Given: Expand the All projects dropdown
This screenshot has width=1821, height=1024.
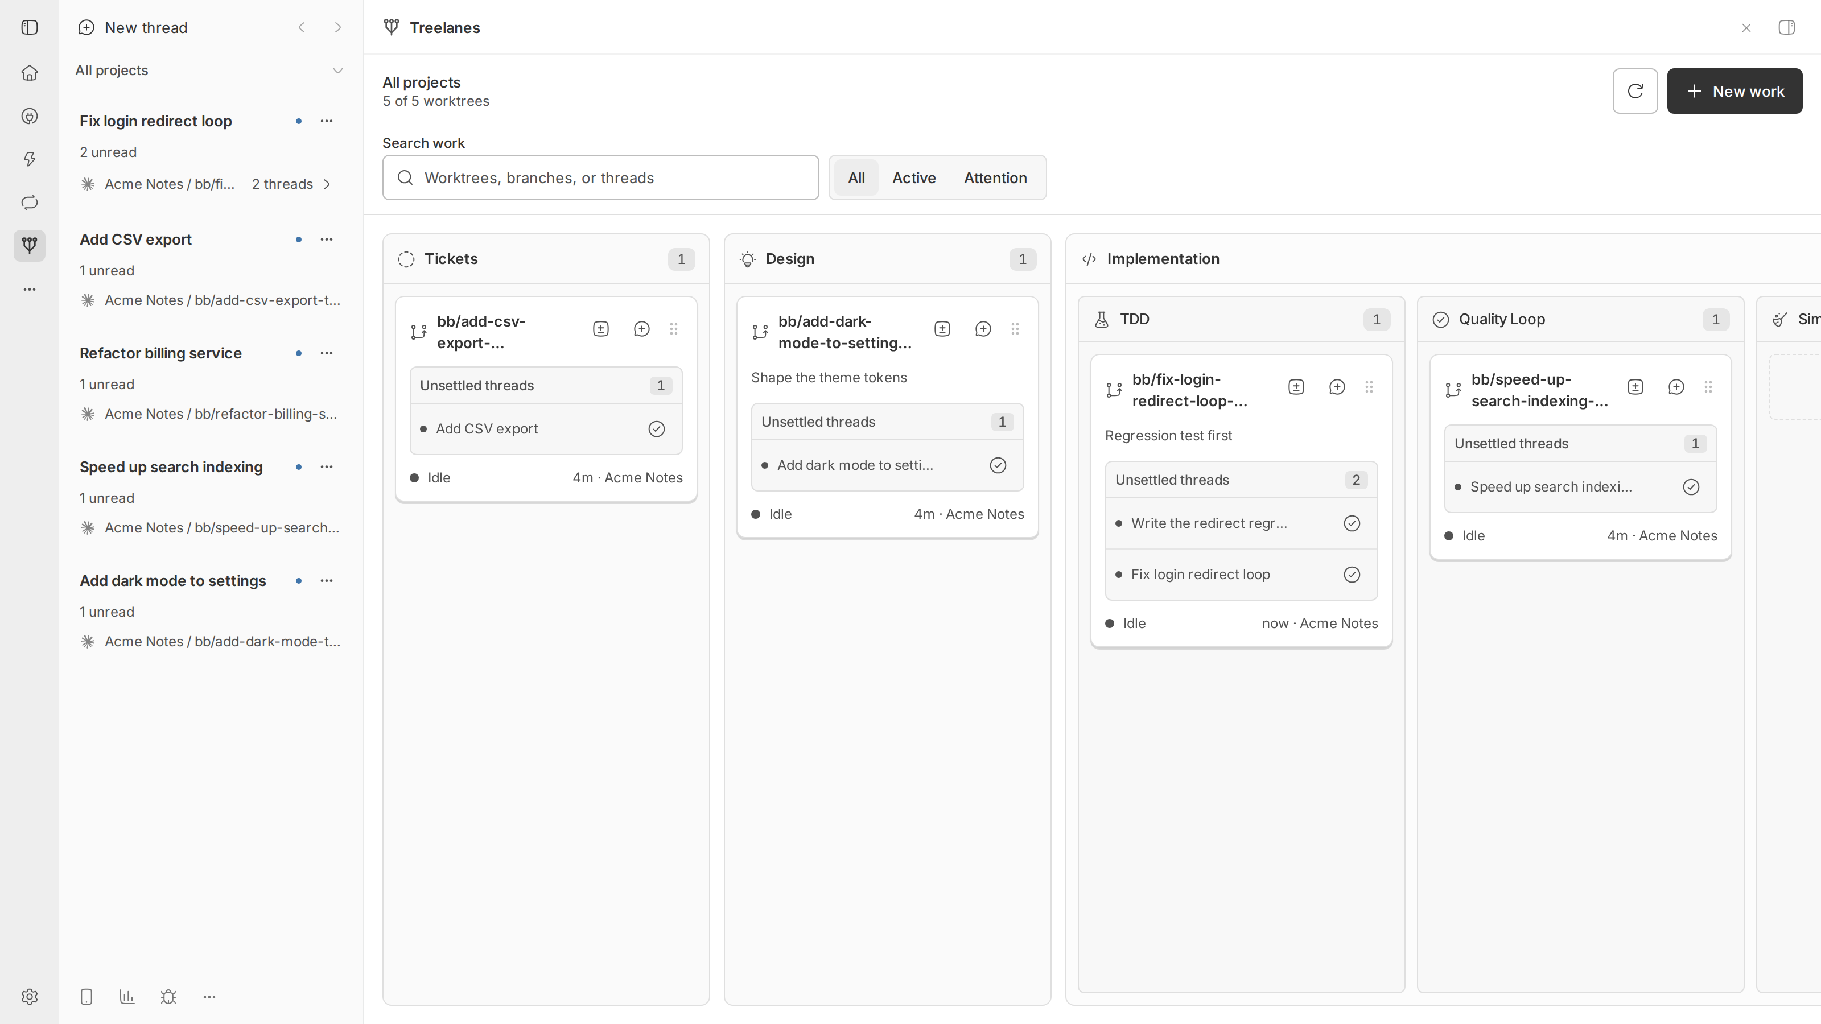Looking at the screenshot, I should tap(209, 70).
